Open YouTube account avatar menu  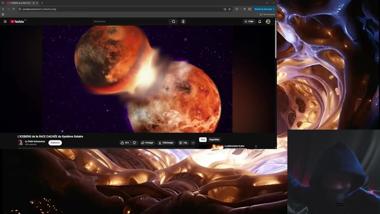pyautogui.click(x=268, y=21)
